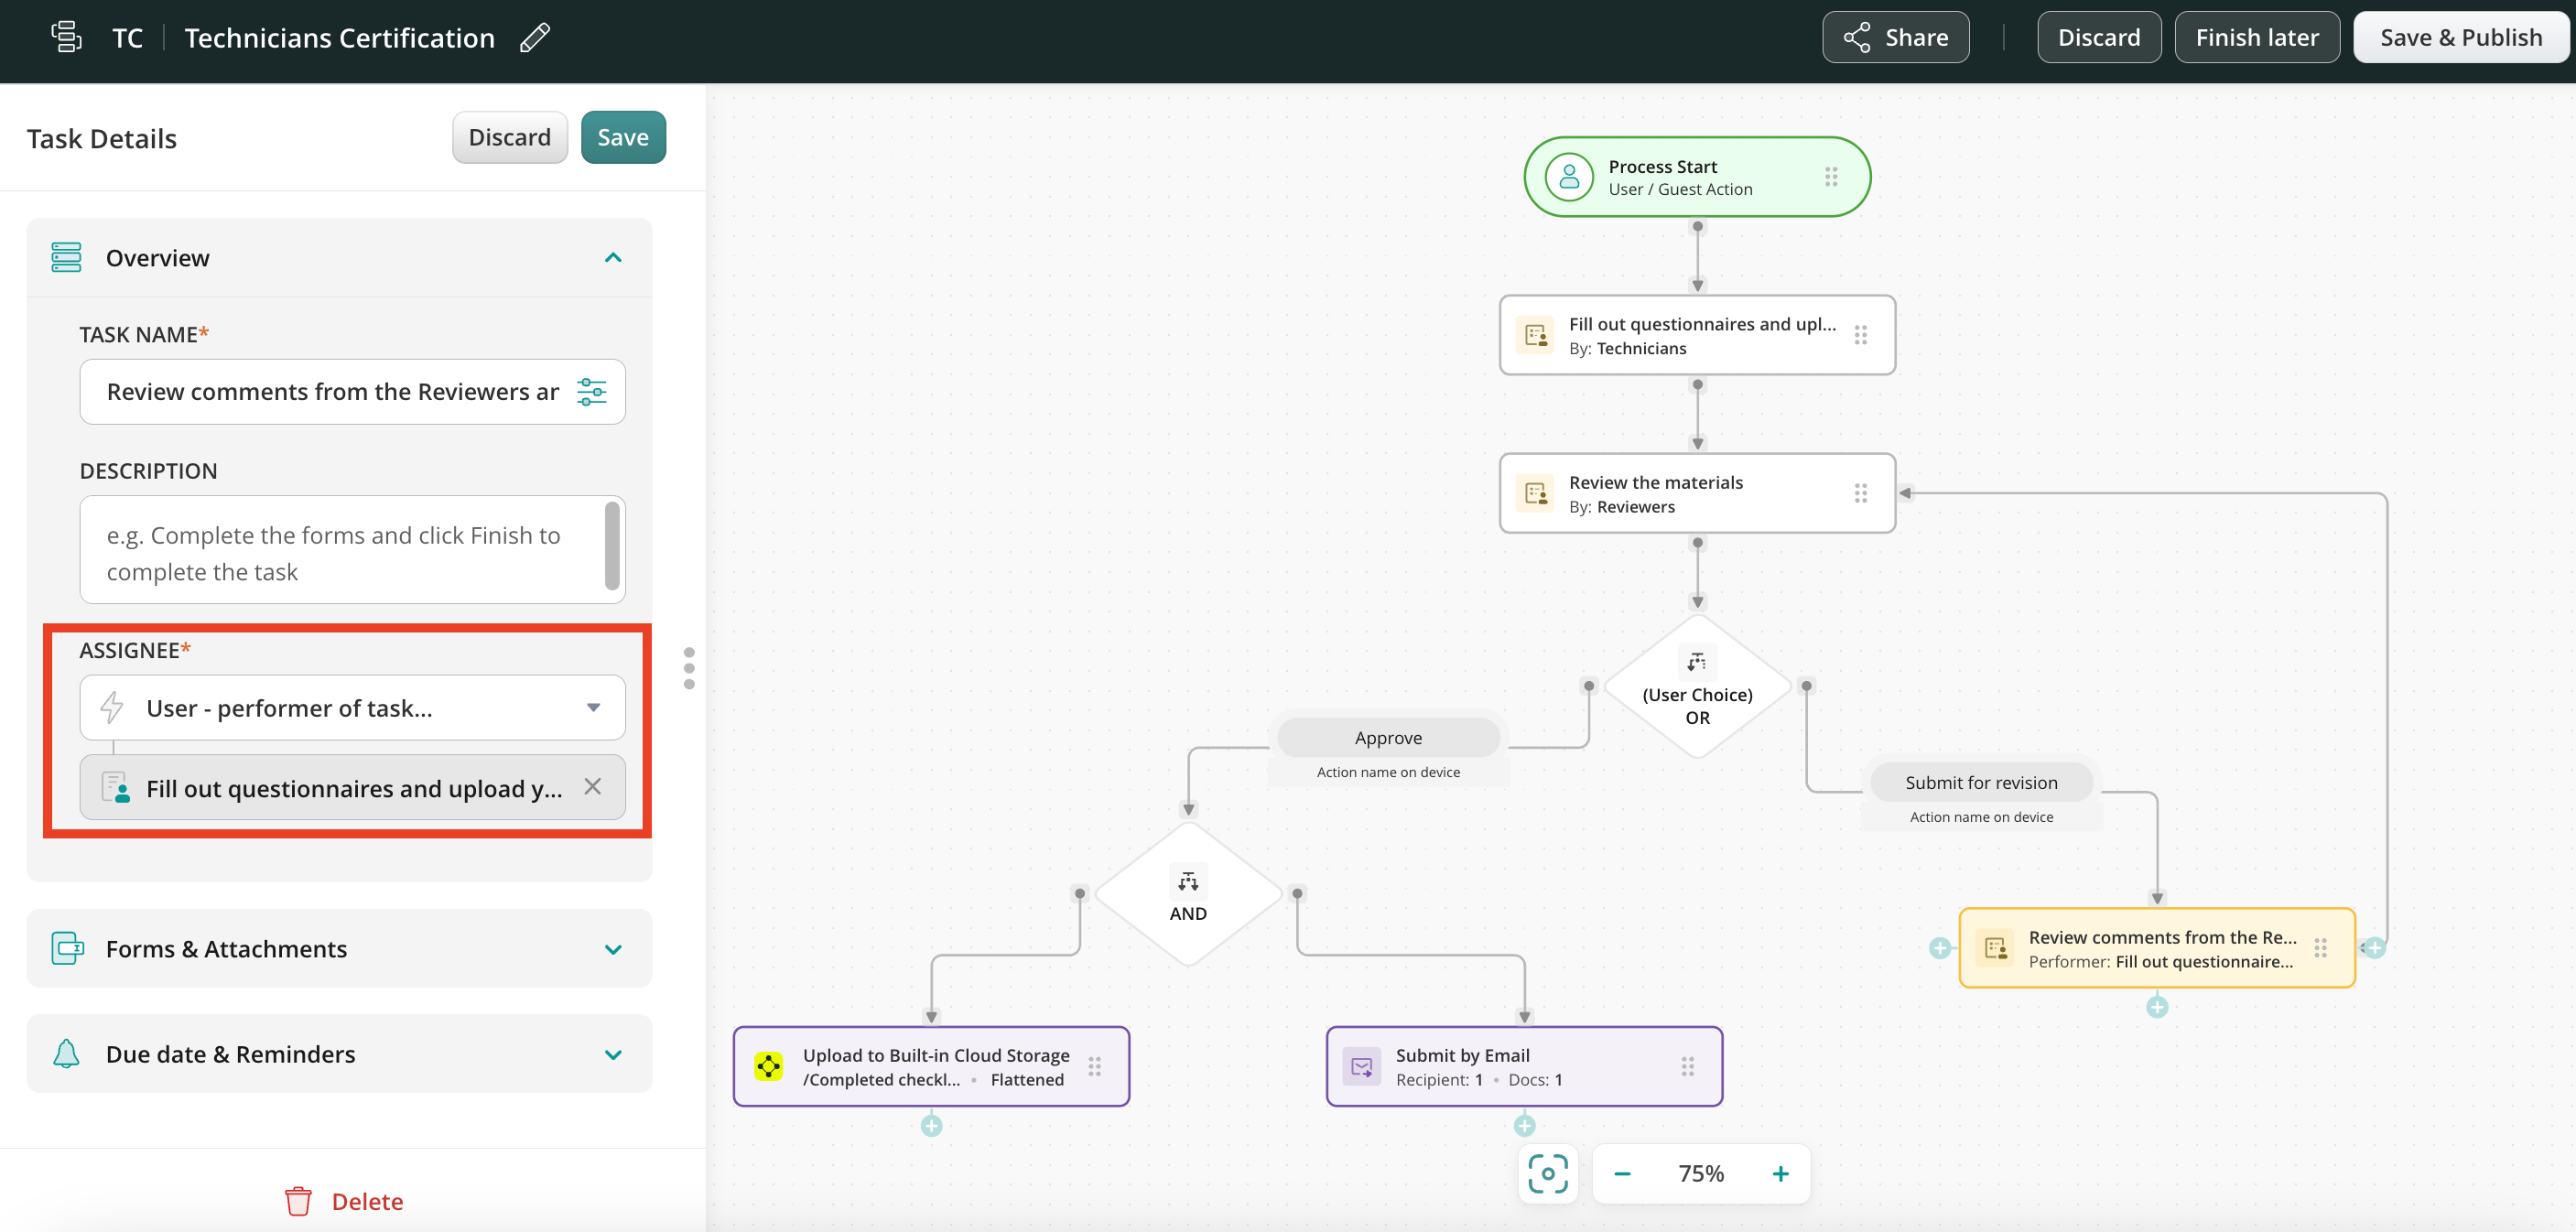Click the plus below Submit by Email node
The height and width of the screenshot is (1232, 2576).
[x=1524, y=1126]
